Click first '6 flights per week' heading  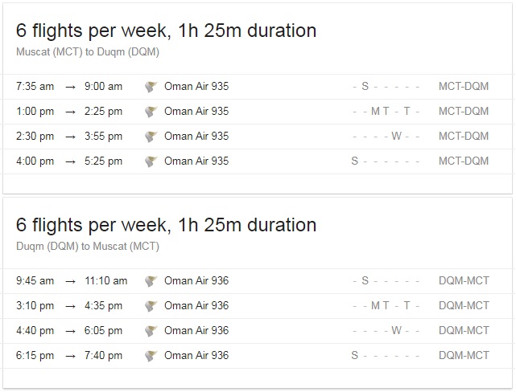(x=166, y=31)
